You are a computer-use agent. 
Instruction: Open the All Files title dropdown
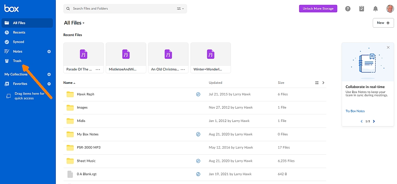tap(74, 23)
